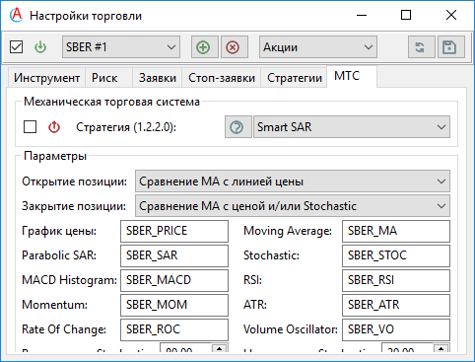Click the SBER_VO input field
475x362 pixels.
tap(396, 329)
